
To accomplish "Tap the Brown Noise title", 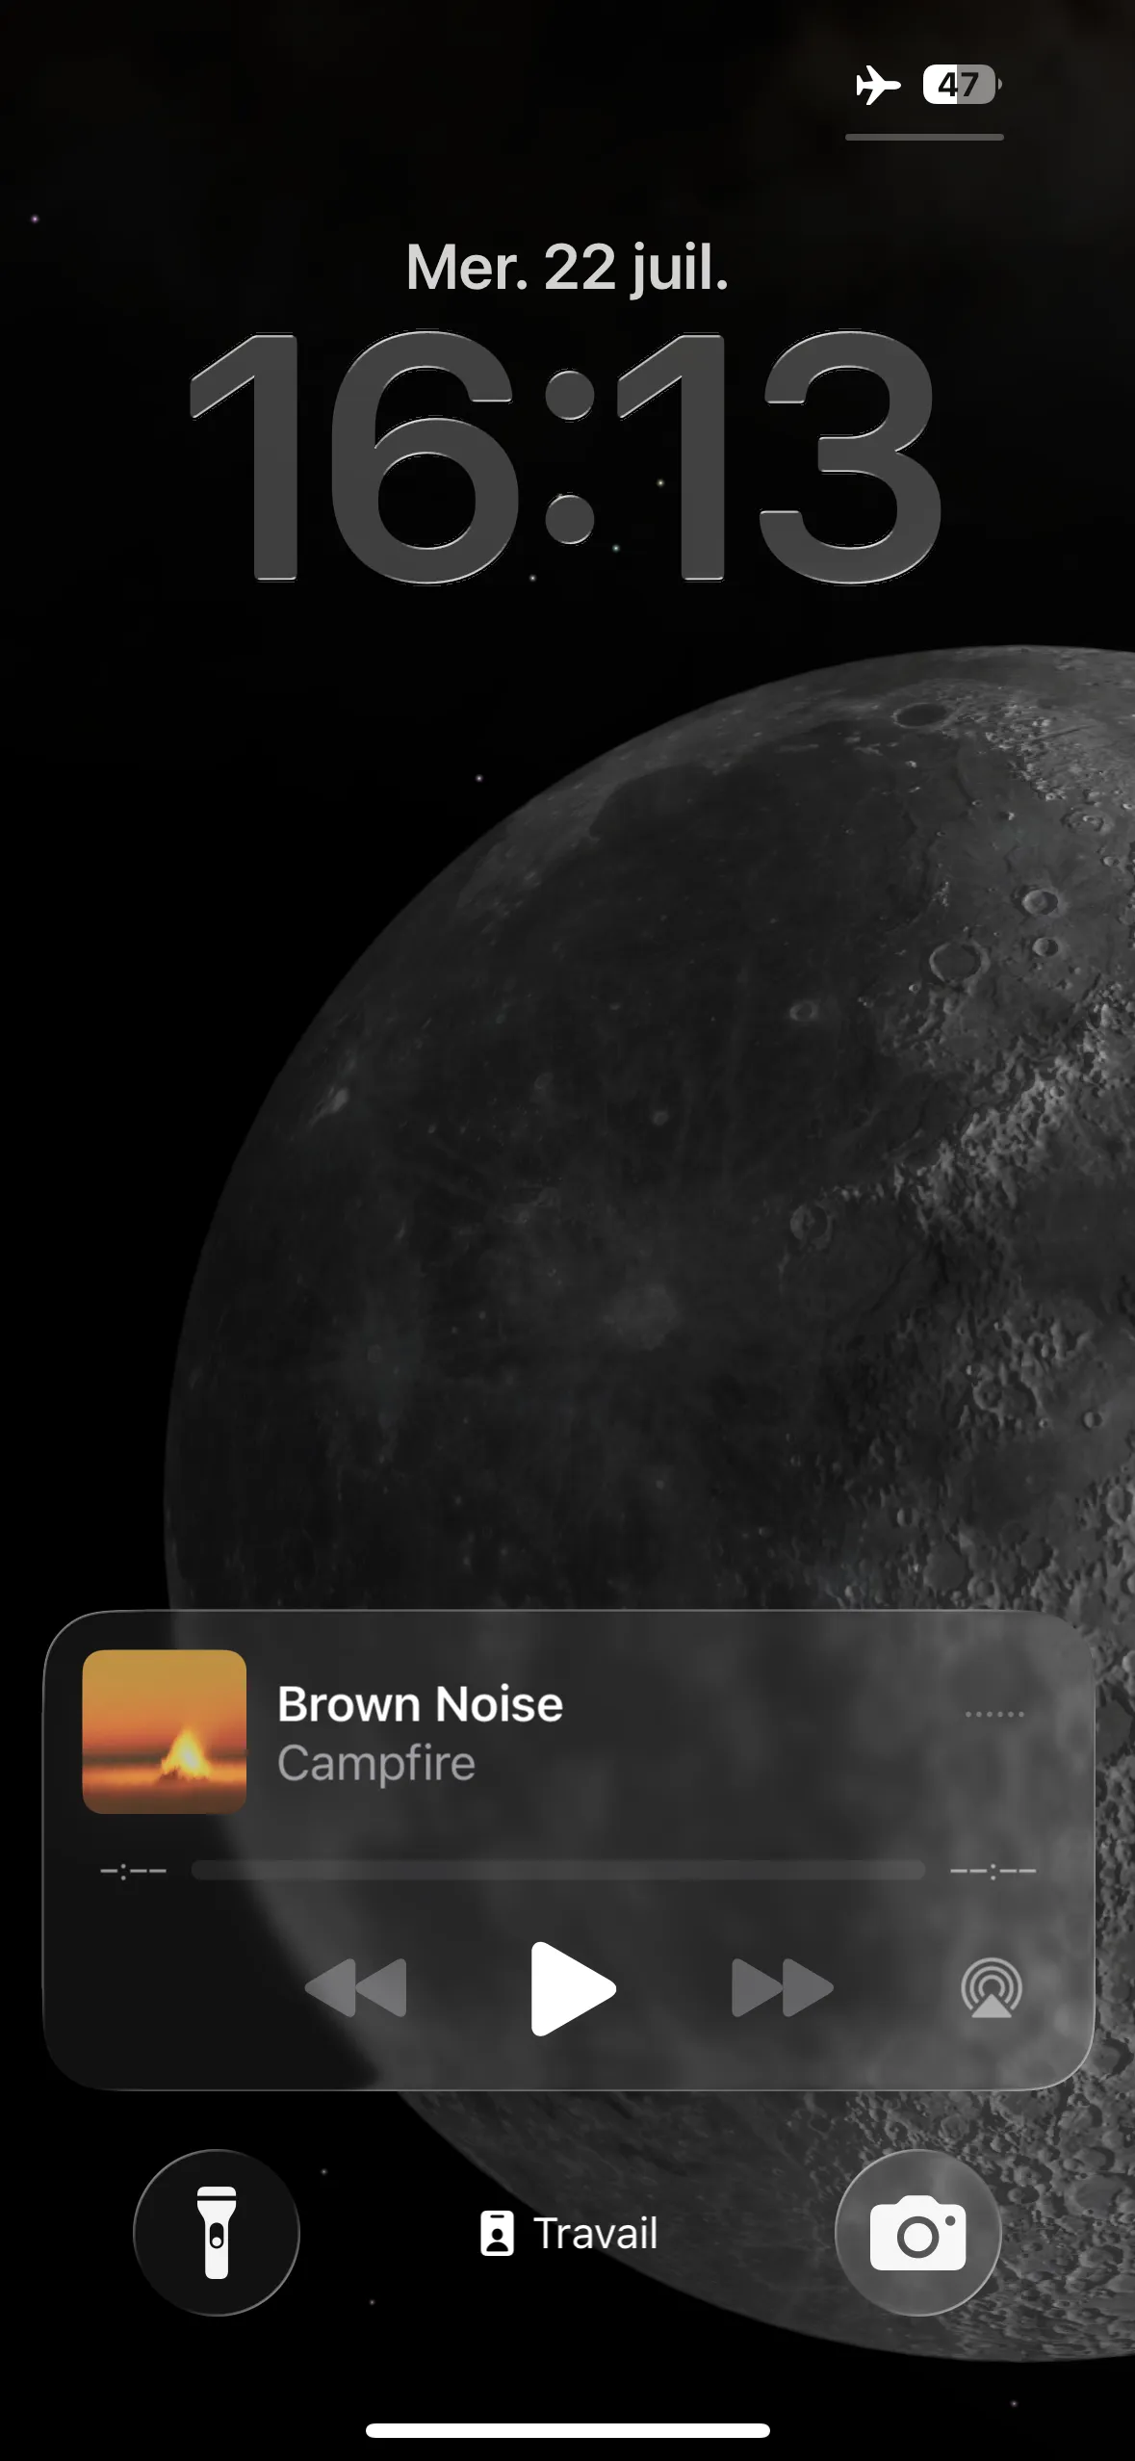I will click(x=420, y=1703).
